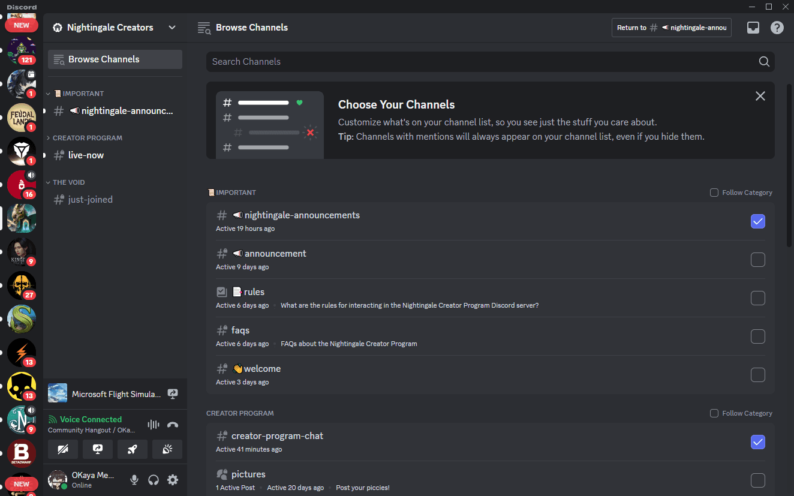Collapse THE VOID category in sidebar

pos(65,182)
